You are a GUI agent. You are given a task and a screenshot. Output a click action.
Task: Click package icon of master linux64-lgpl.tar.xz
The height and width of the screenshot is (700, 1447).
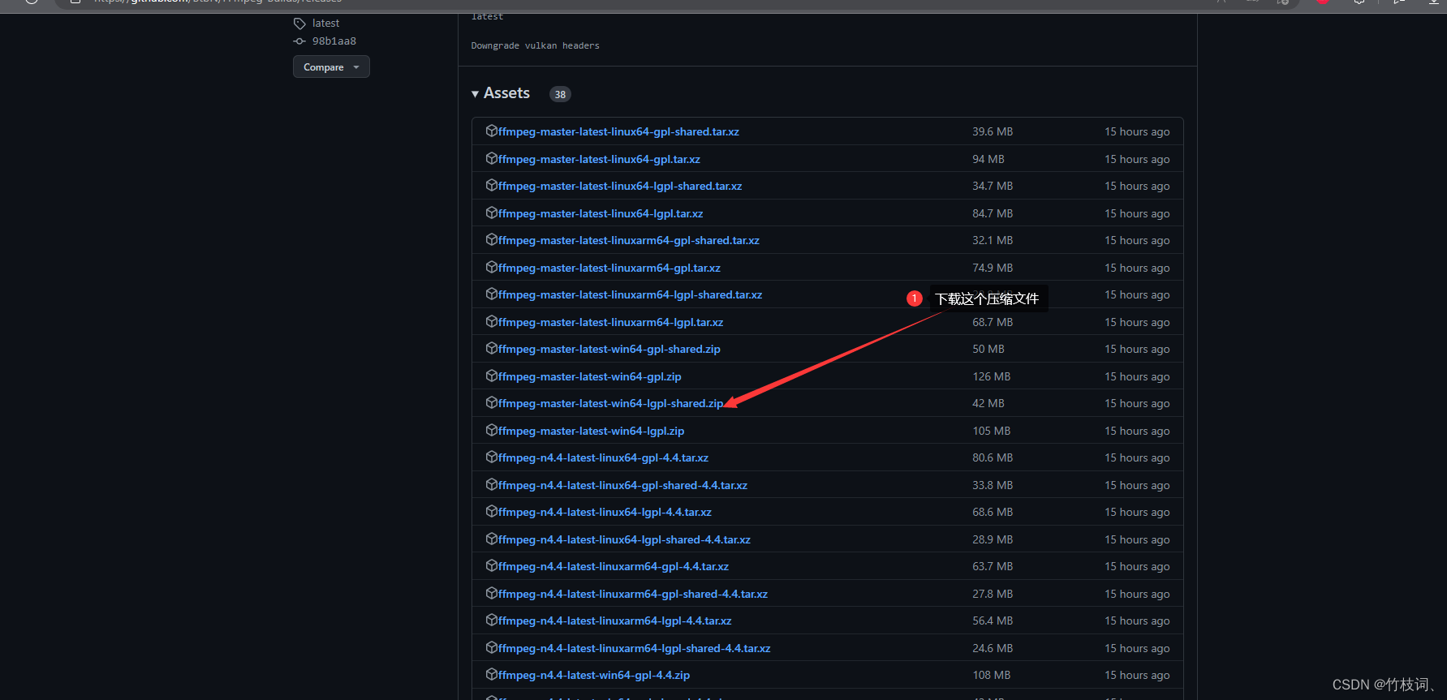[x=492, y=213]
